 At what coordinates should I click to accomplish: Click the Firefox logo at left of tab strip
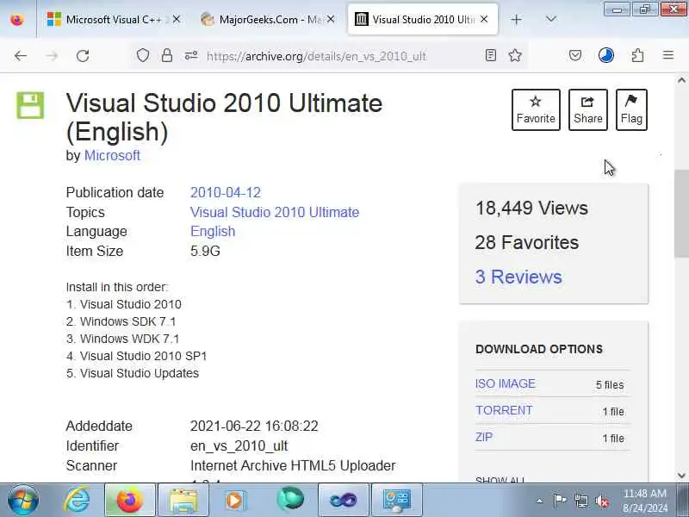coord(17,19)
